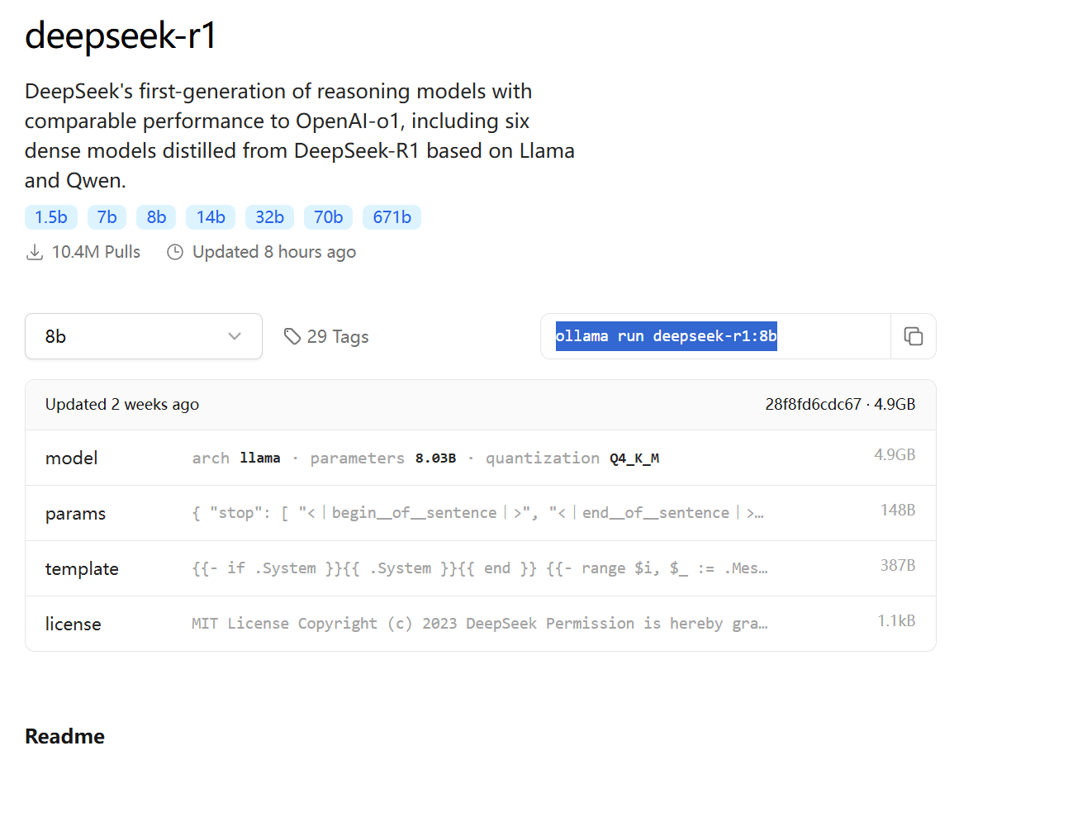Select the 7b size tag
1068x836 pixels.
click(107, 217)
